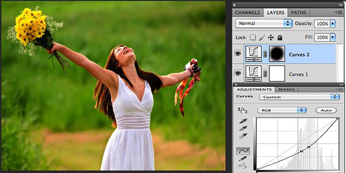Select Curves 1 white layer mask thumbnail
The height and width of the screenshot is (173, 346).
[x=277, y=73]
